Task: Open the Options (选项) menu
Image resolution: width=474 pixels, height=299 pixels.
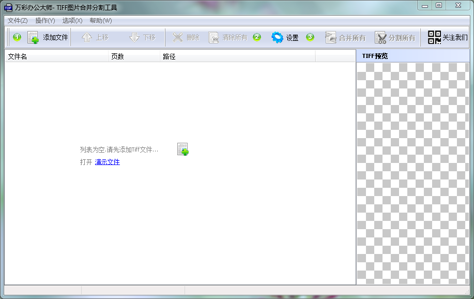Action: [72, 21]
